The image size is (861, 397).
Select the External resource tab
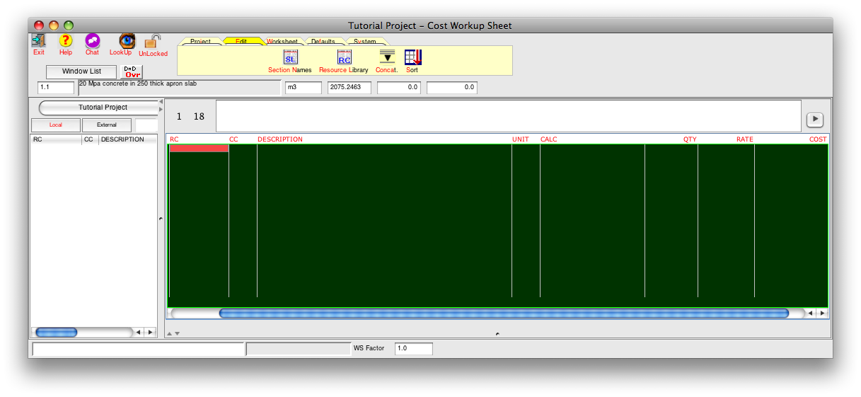(x=107, y=125)
